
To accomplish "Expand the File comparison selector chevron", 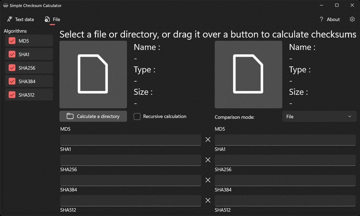I will coord(350,116).
